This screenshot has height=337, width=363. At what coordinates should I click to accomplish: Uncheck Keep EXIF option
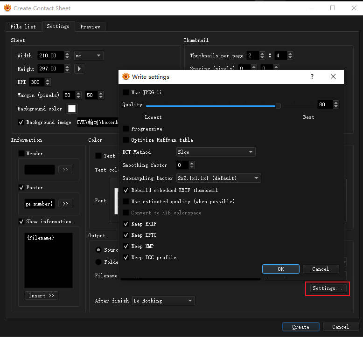[126, 224]
